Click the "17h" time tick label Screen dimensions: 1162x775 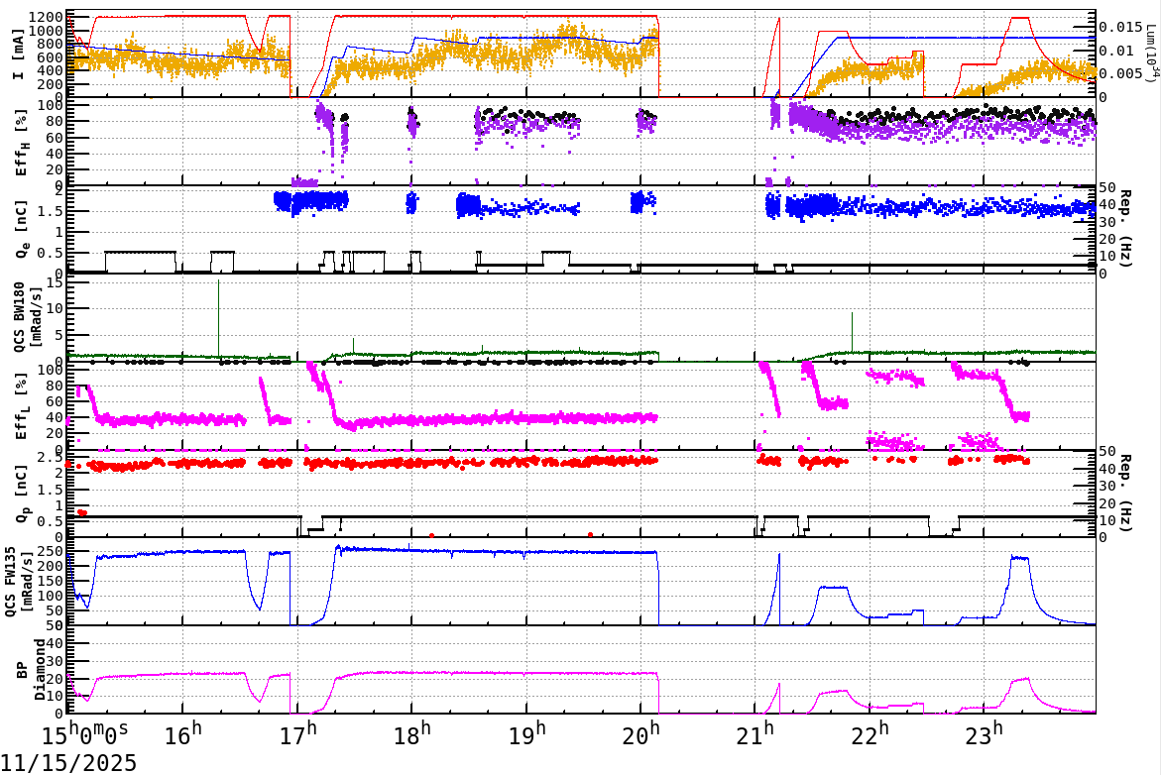click(297, 734)
